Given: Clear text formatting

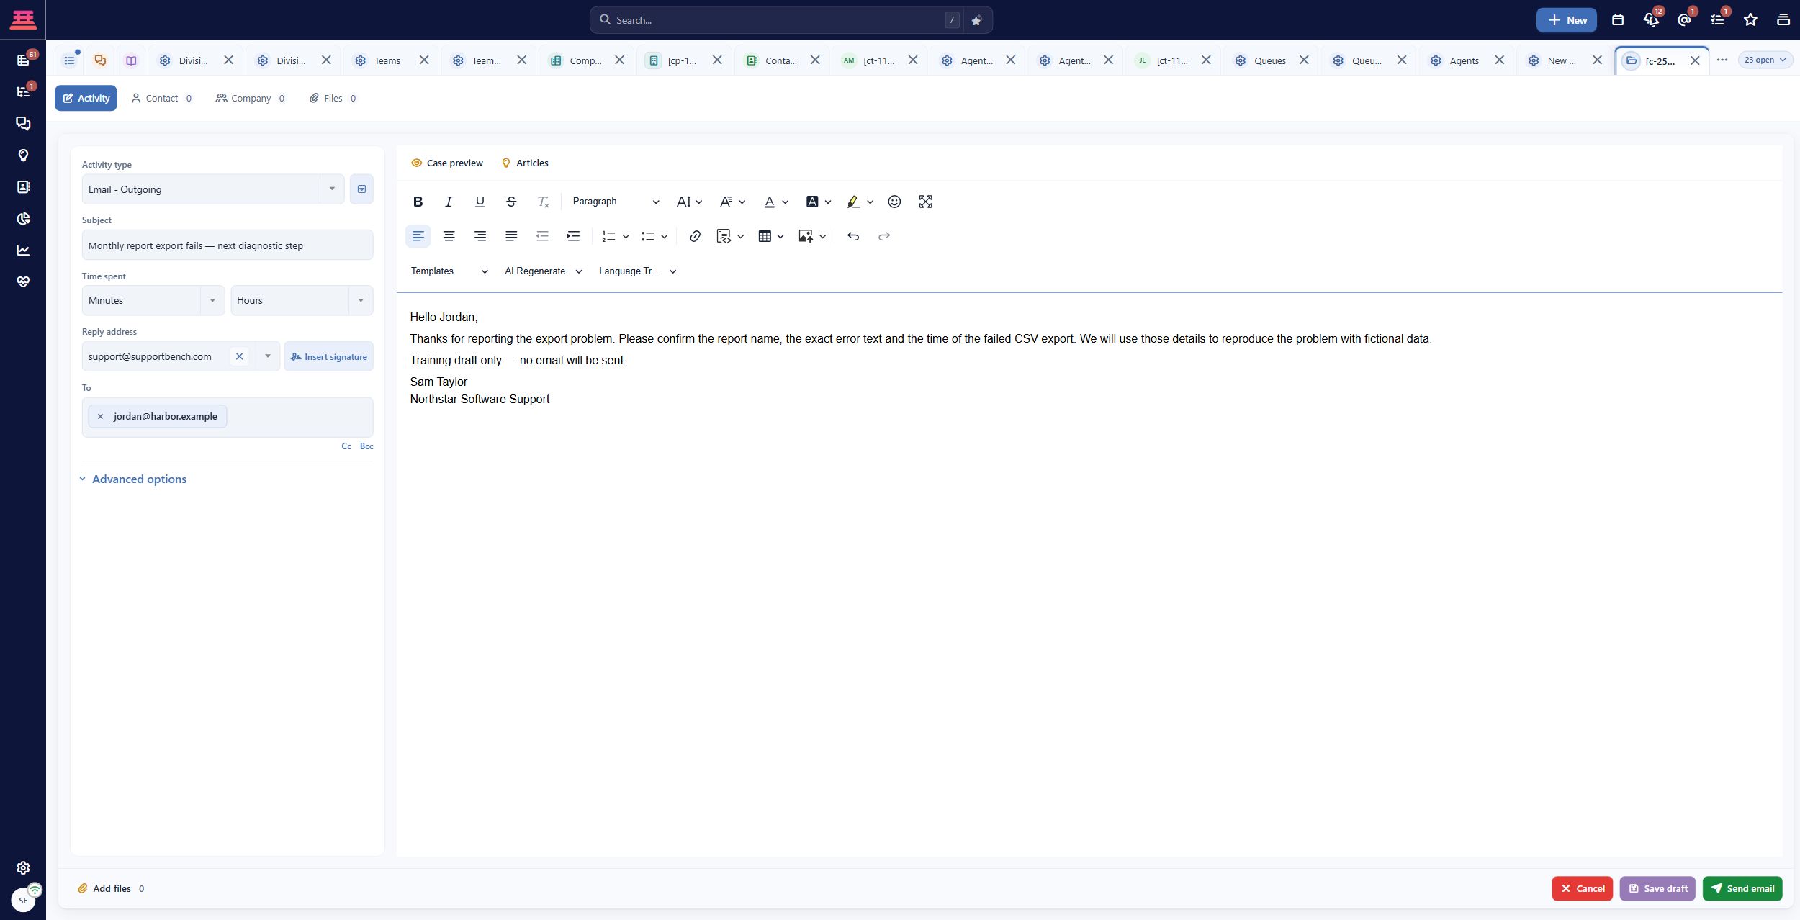Looking at the screenshot, I should [543, 202].
